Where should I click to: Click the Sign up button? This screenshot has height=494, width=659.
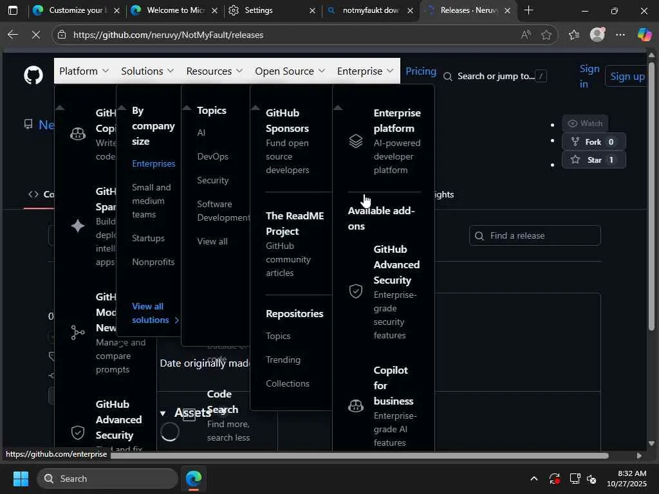click(x=627, y=76)
